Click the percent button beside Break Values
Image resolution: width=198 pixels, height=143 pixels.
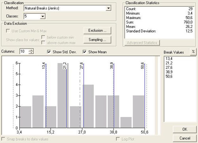pos(193,52)
